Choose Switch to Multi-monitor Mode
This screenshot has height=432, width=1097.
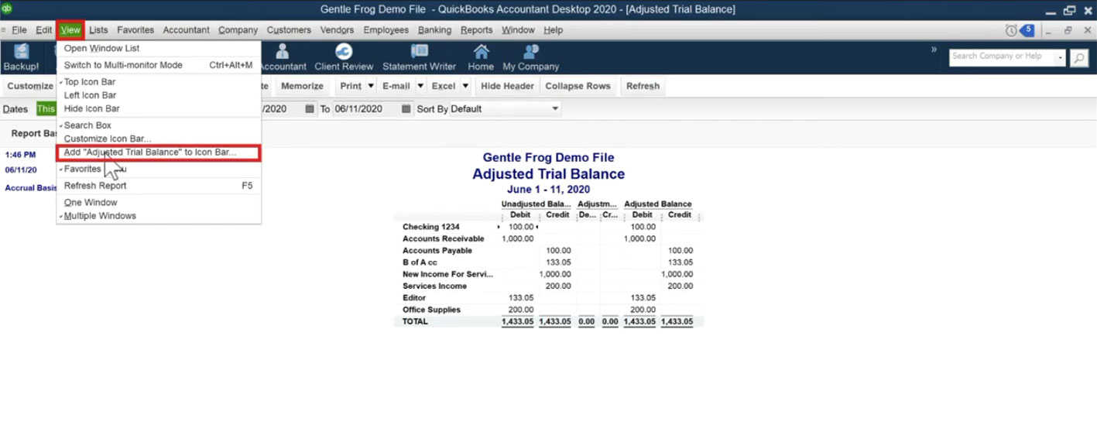[158, 65]
